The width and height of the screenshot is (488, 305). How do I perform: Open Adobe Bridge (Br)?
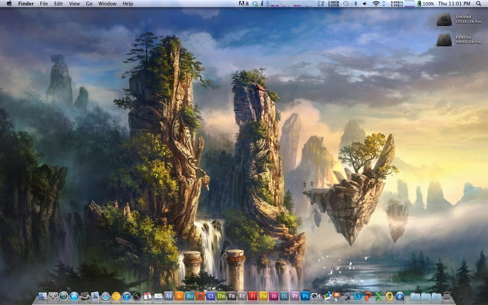[200, 296]
